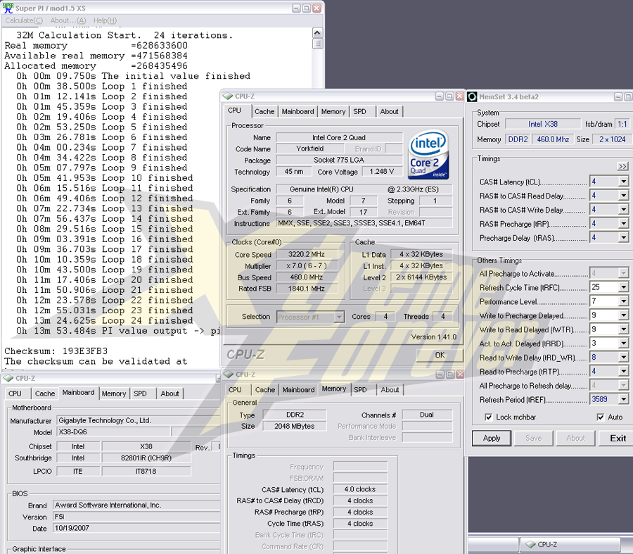Open the Refresh Period (tREF) dropdown
This screenshot has height=554, width=633.
[623, 399]
